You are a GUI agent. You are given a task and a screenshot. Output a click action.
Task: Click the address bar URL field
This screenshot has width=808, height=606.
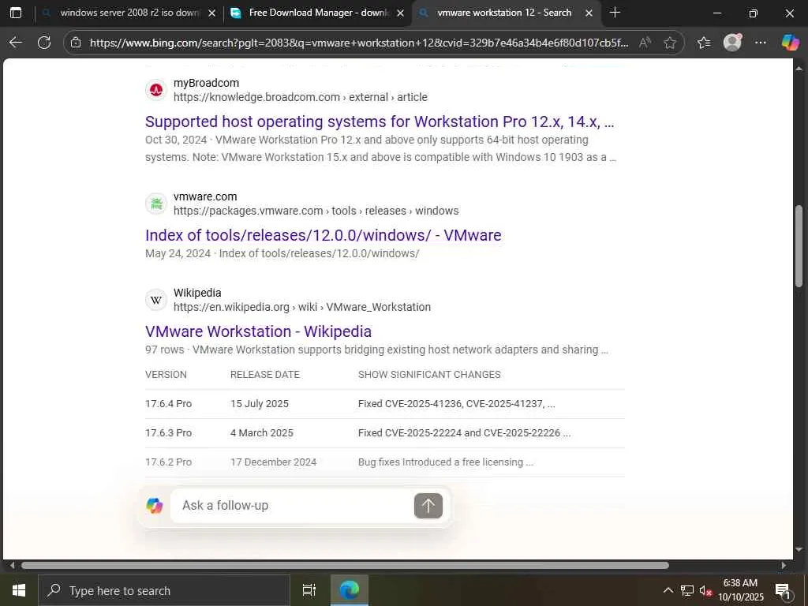359,43
